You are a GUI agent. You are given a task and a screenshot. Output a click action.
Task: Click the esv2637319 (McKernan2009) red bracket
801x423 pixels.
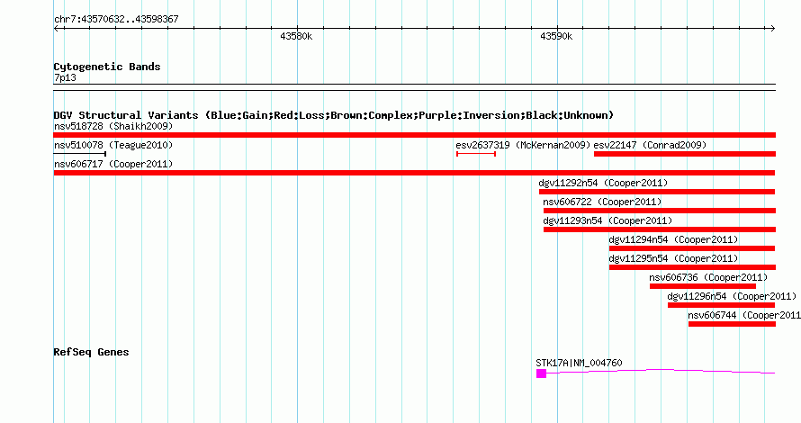click(476, 154)
